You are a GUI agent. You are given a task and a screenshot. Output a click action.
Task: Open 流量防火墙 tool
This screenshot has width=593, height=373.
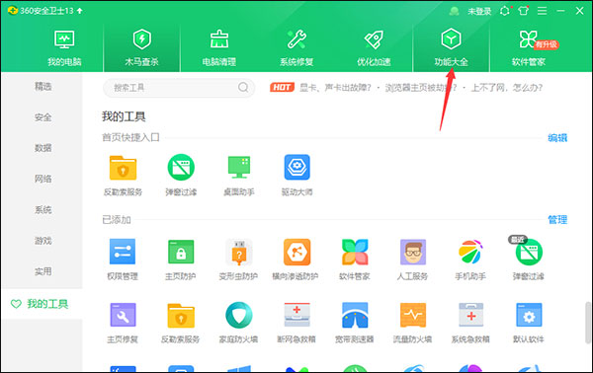(x=412, y=323)
